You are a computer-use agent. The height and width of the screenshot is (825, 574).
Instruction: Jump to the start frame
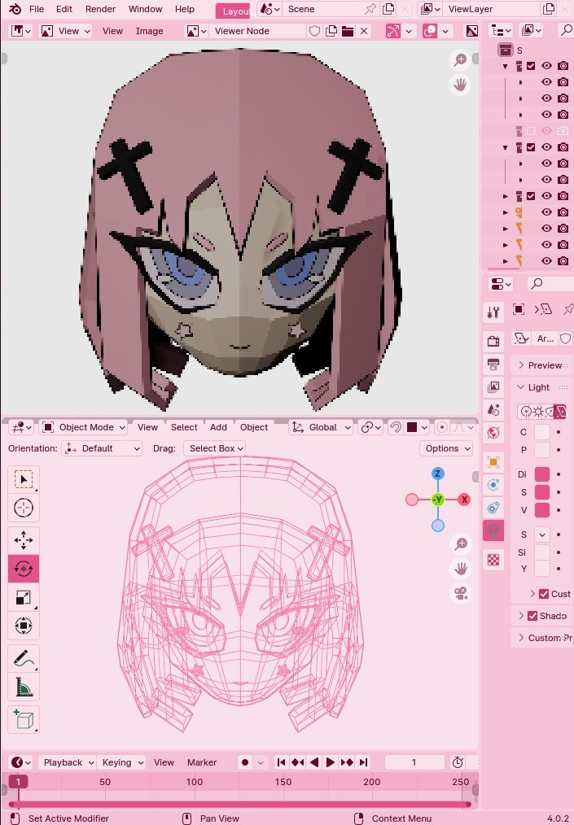click(x=281, y=762)
